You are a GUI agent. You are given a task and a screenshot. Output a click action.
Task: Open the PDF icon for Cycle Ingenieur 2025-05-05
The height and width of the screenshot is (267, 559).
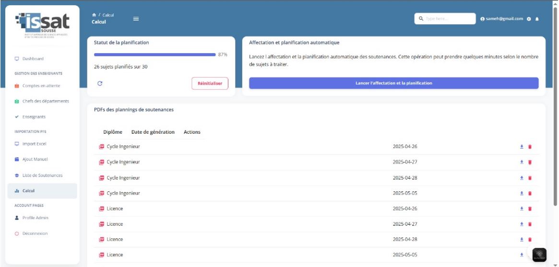[x=101, y=193]
